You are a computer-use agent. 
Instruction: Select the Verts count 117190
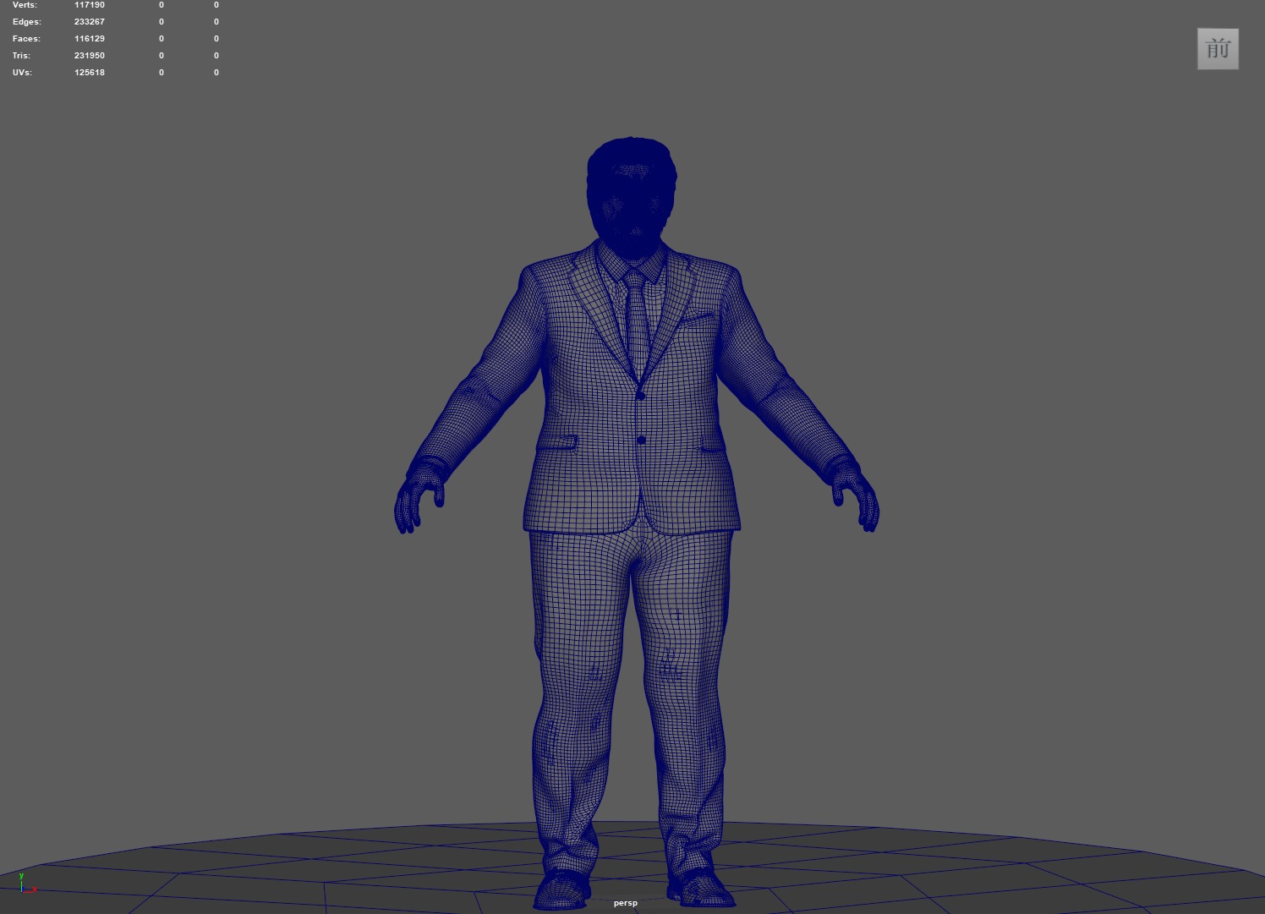click(x=90, y=5)
